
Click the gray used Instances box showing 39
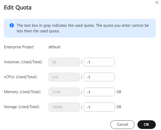click(x=64, y=62)
